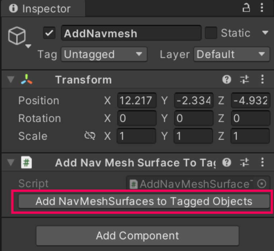
Task: Open Transform component help reference
Action: click(x=227, y=80)
